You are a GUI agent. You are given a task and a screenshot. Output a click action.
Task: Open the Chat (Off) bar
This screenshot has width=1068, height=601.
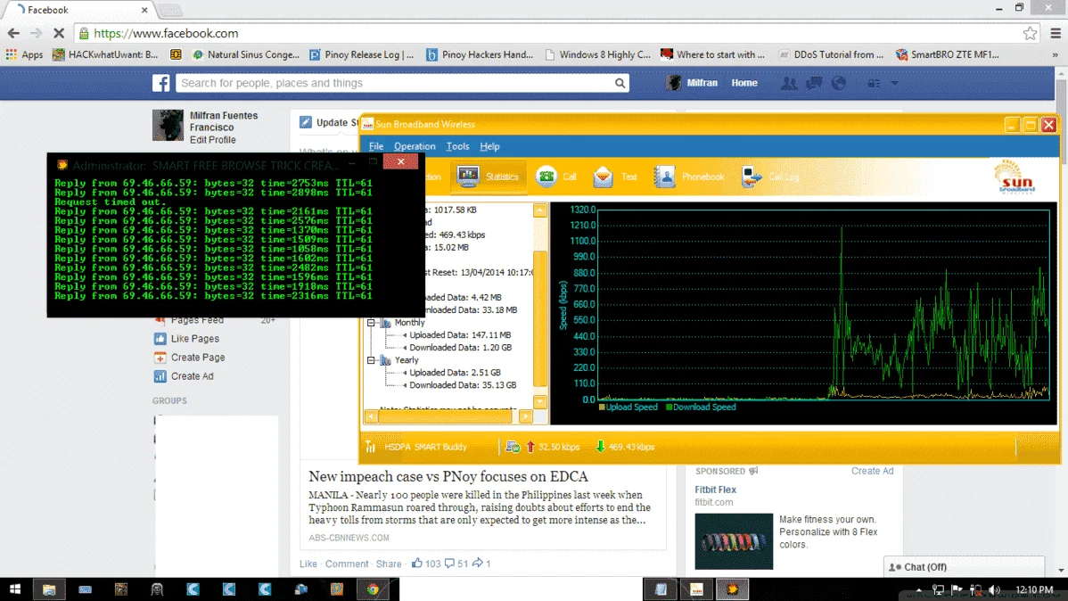pyautogui.click(x=964, y=567)
